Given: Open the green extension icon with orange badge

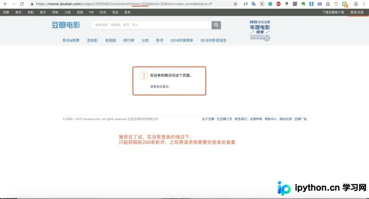Looking at the screenshot, I should click(x=345, y=4).
